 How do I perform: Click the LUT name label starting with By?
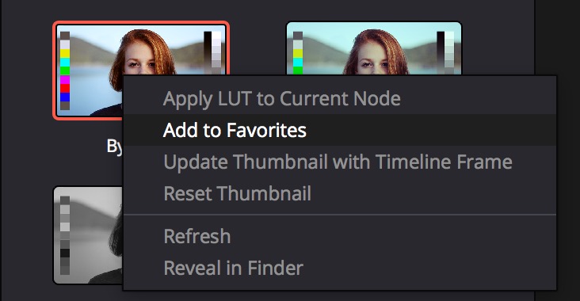tap(114, 147)
